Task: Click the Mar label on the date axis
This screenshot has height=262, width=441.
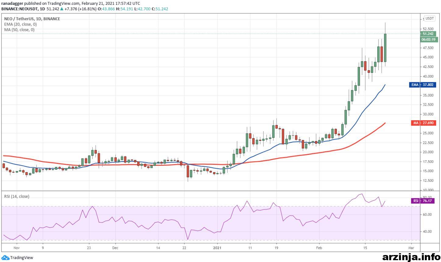Action: 411,247
